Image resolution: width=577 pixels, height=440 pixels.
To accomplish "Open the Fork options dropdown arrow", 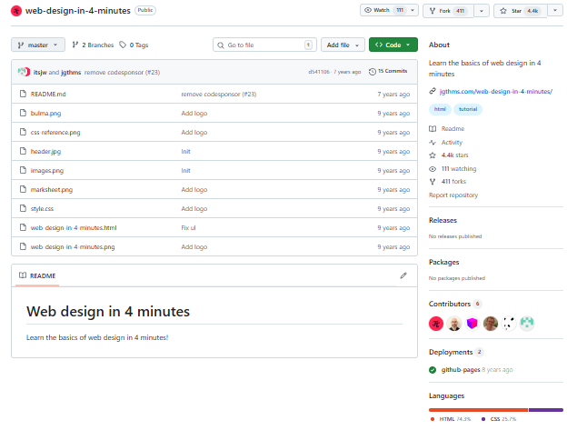I will tap(482, 11).
